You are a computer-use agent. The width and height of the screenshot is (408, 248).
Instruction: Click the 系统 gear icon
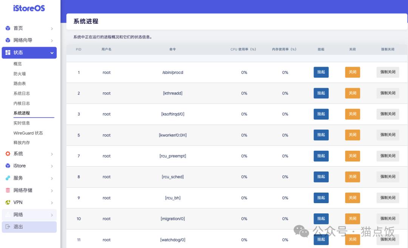point(8,154)
